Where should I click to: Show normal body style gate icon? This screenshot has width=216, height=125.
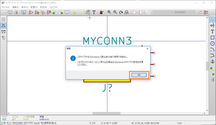(134, 12)
